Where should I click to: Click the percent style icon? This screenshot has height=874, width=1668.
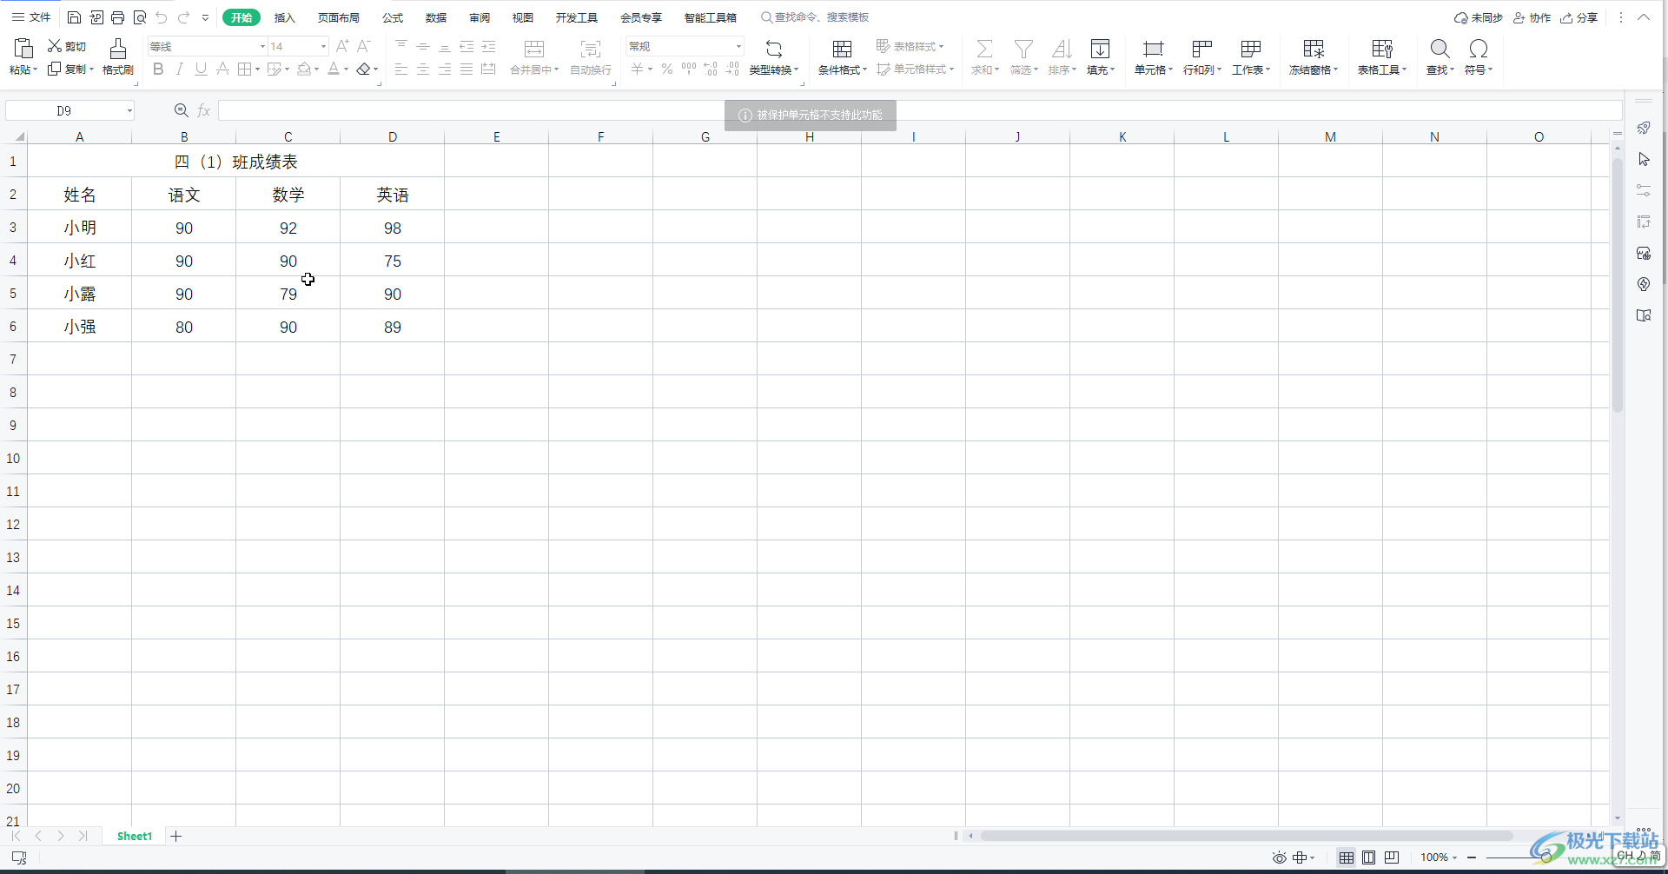667,70
